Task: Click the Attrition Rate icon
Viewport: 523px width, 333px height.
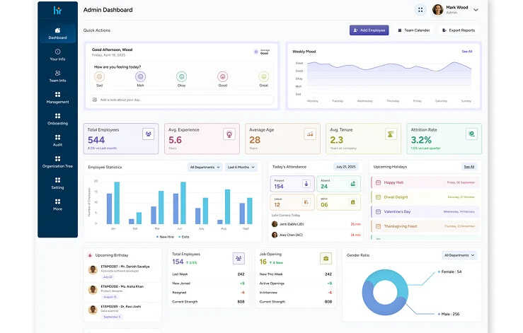Action: pyautogui.click(x=471, y=134)
